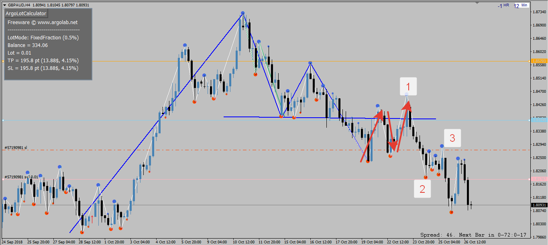Click the 1.80300 price scale label
The image size is (548, 245).
(x=539, y=224)
